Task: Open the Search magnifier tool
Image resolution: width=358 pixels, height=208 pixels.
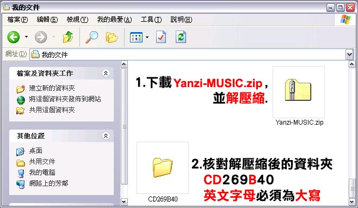Action: 91,37
